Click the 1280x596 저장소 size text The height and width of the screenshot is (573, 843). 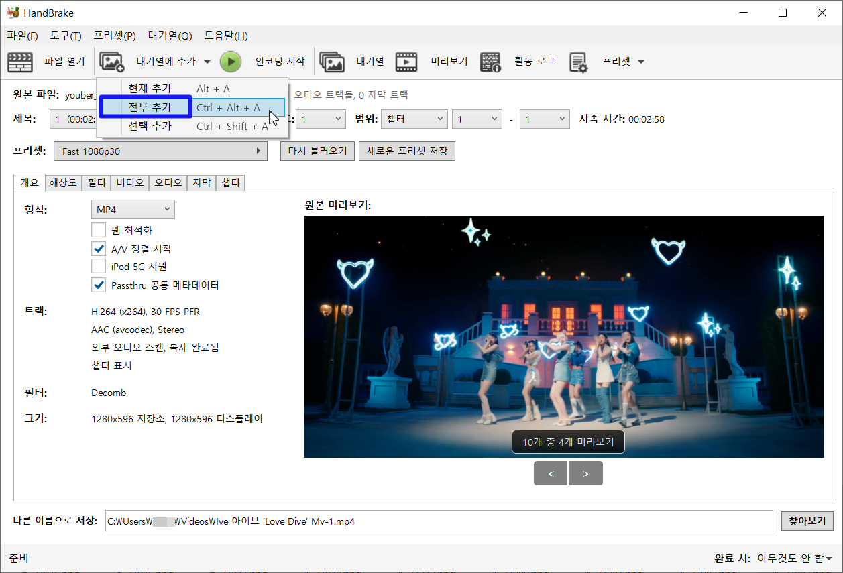tap(177, 419)
